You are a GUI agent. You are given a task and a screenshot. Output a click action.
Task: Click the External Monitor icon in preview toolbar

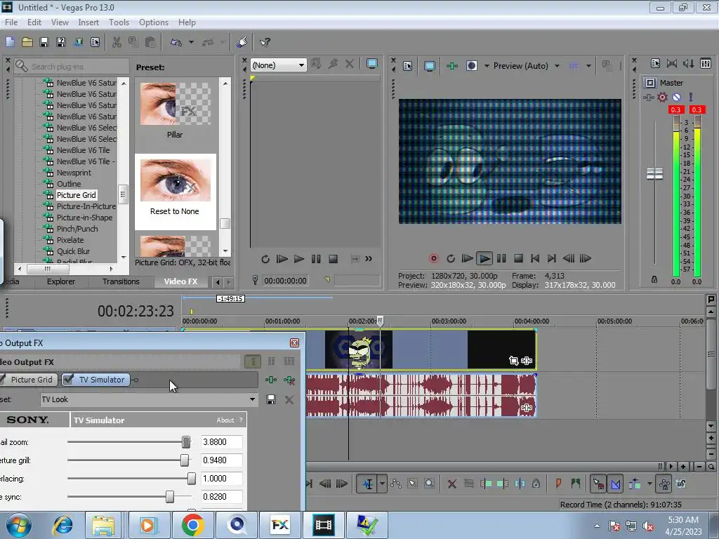tap(429, 66)
